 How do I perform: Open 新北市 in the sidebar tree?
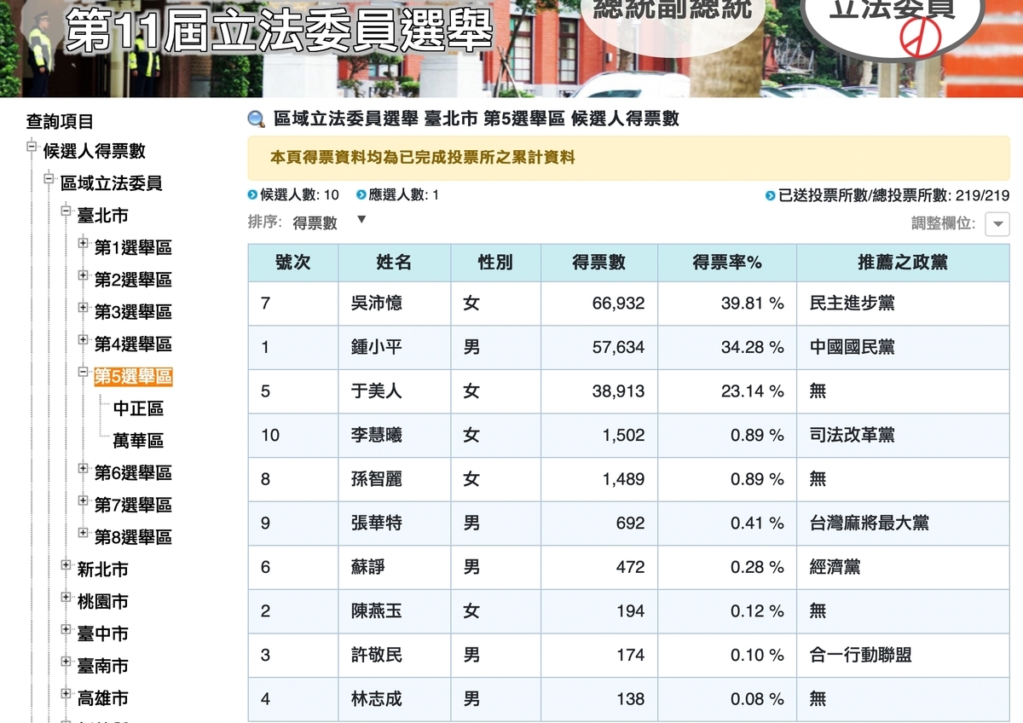[103, 570]
